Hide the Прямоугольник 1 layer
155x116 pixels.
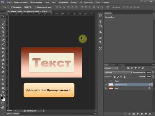pyautogui.click(x=106, y=84)
